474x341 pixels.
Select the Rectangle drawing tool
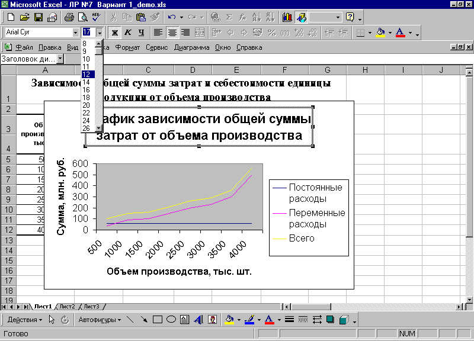(x=158, y=320)
